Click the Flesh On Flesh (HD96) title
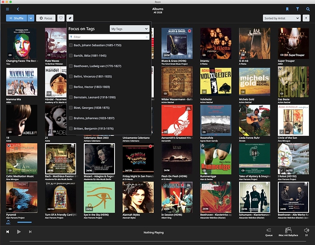315x245 pixels. tap(174, 176)
